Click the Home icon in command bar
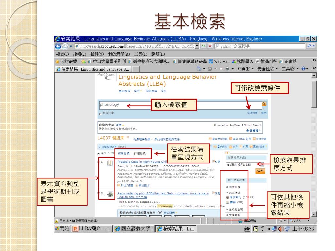The width and height of the screenshot is (335, 251). [x=199, y=69]
